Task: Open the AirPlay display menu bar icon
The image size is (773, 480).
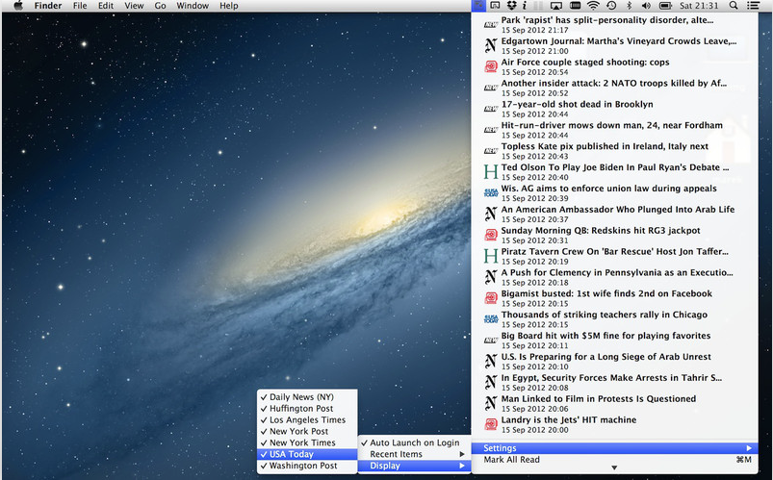Action: point(556,6)
